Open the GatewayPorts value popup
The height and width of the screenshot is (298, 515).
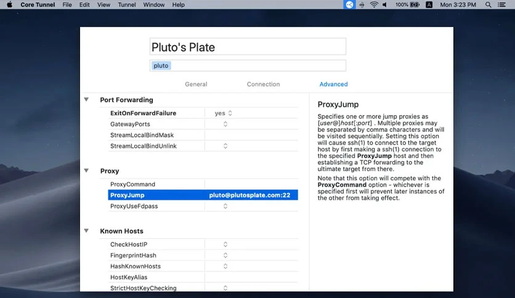tap(225, 124)
